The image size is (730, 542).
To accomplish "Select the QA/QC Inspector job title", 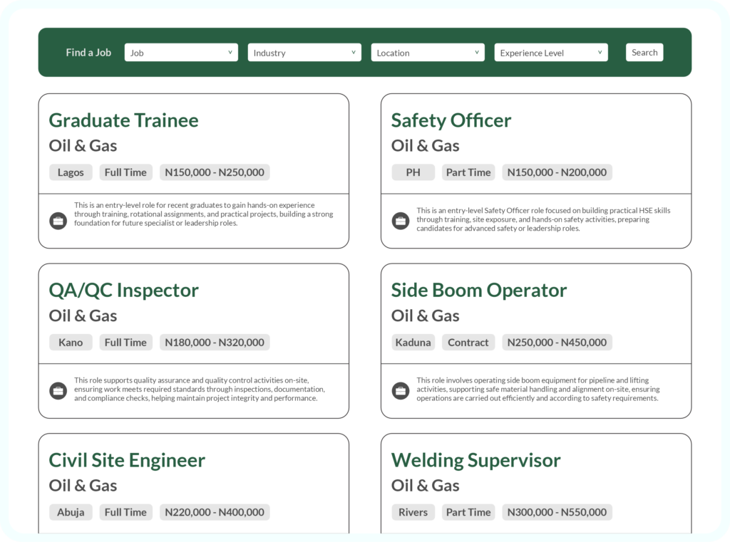I will tap(123, 290).
